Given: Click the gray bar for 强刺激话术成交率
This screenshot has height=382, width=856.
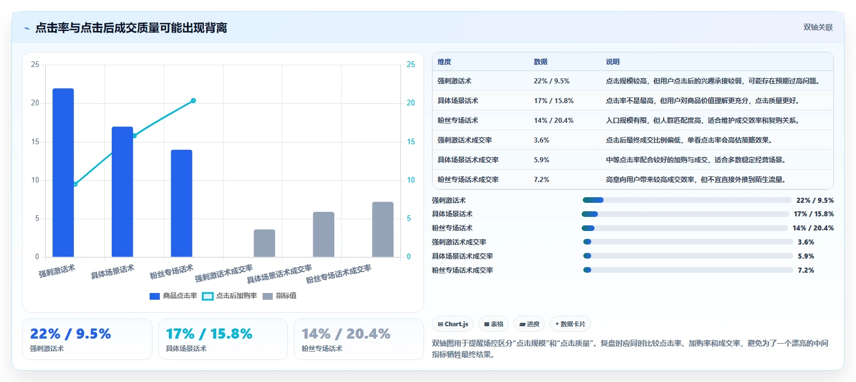Looking at the screenshot, I should click(x=264, y=243).
